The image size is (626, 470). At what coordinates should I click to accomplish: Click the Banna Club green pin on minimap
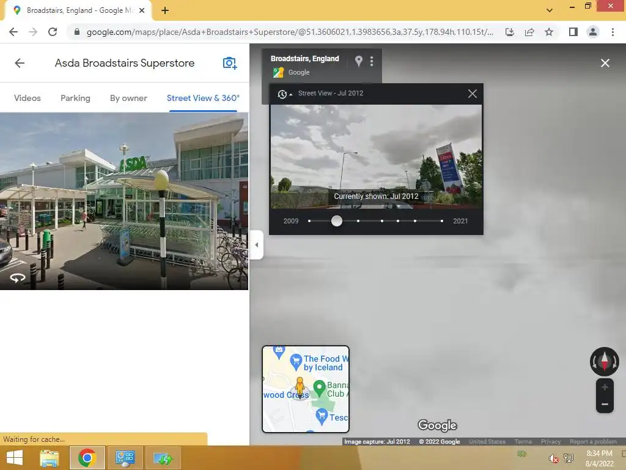click(319, 388)
